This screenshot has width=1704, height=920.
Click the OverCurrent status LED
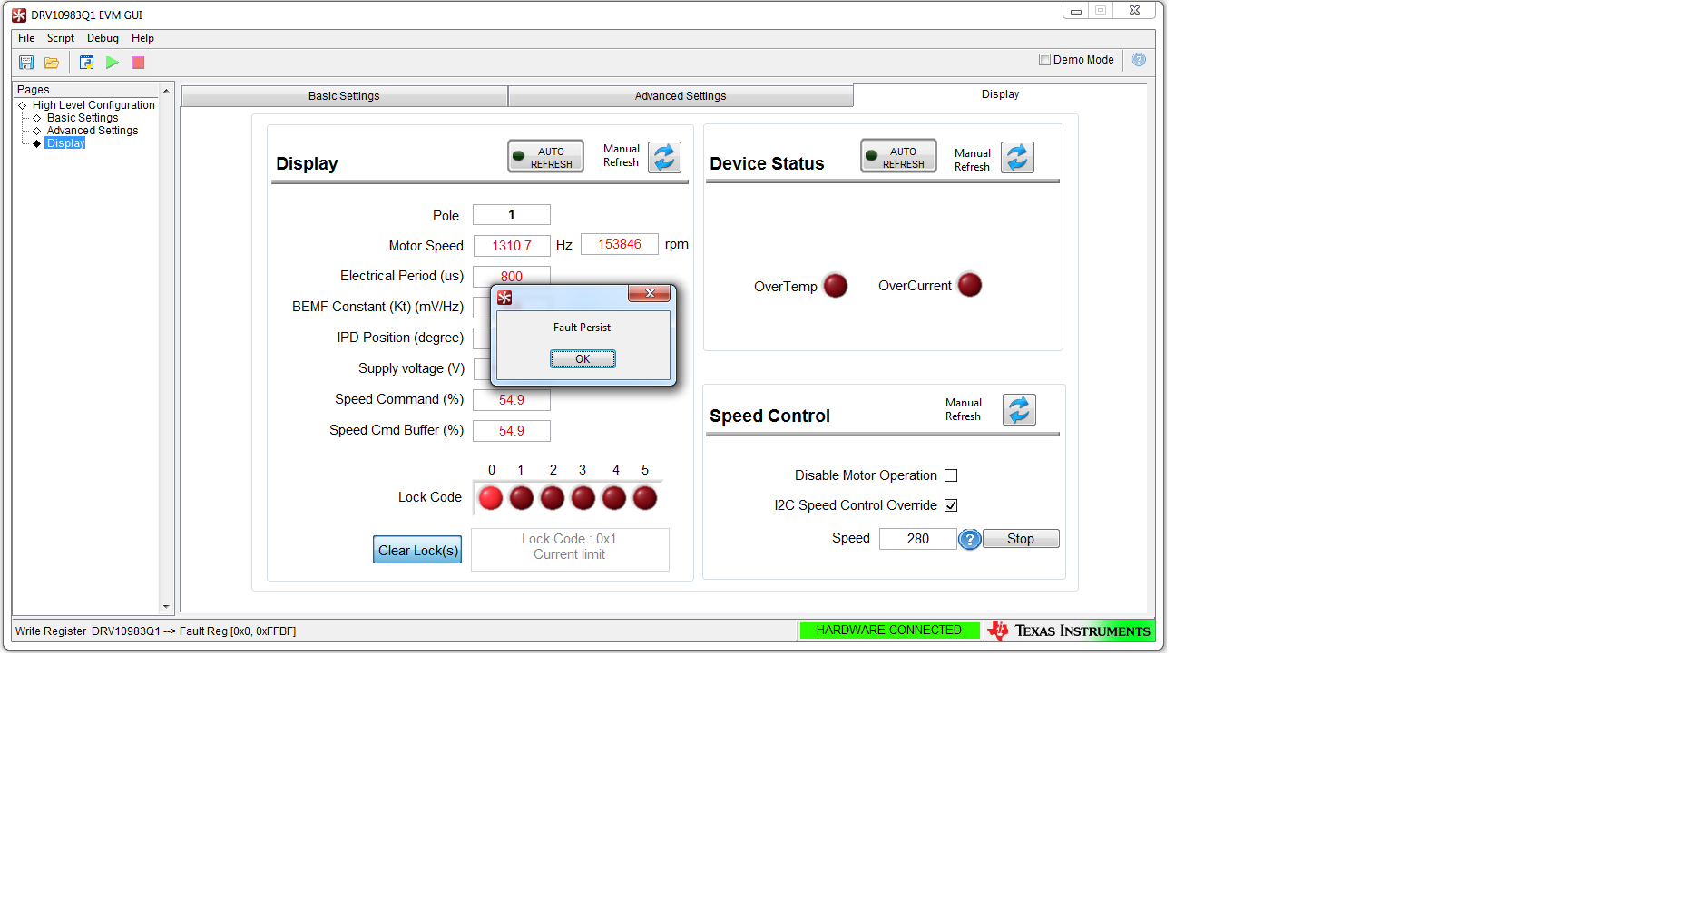tap(970, 285)
